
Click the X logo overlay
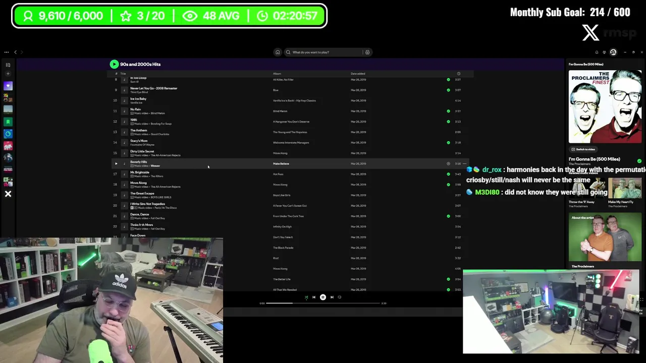pos(590,33)
